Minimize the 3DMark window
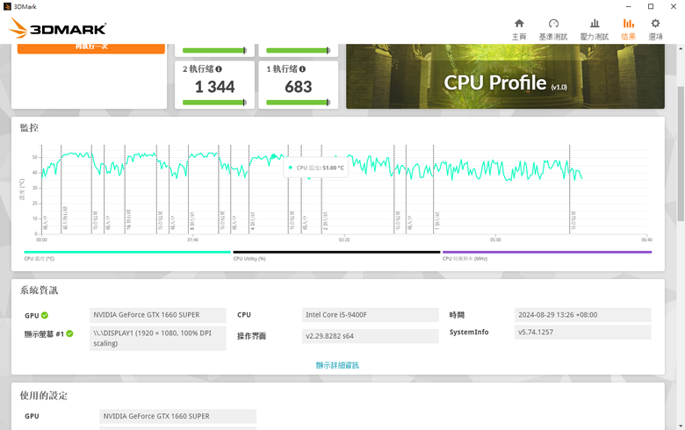The height and width of the screenshot is (430, 685). tap(629, 6)
